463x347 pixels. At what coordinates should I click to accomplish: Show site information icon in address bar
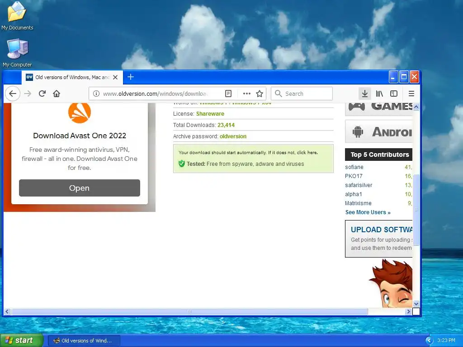pos(96,94)
